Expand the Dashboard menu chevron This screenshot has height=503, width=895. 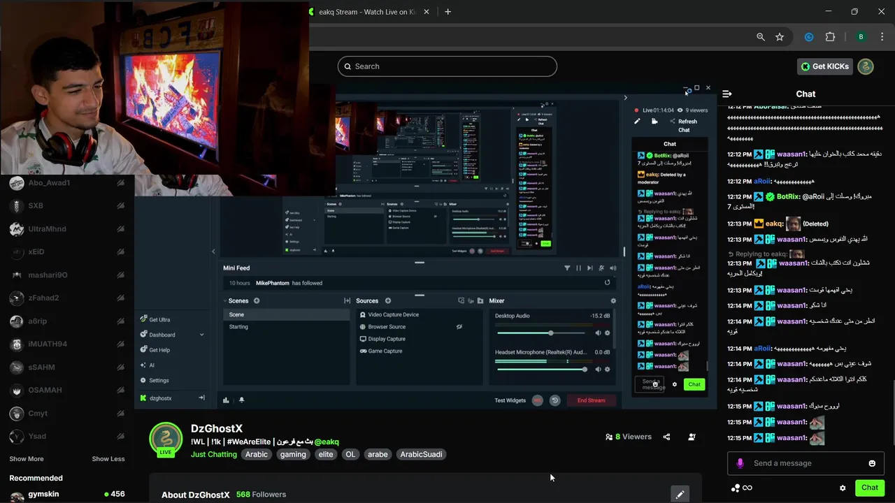click(201, 335)
